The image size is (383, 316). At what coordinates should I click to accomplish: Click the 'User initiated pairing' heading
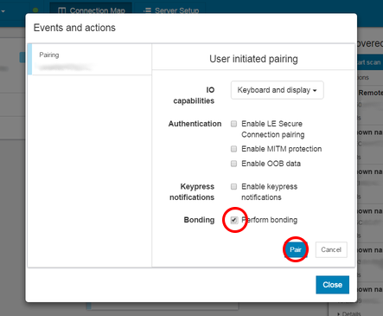[253, 59]
